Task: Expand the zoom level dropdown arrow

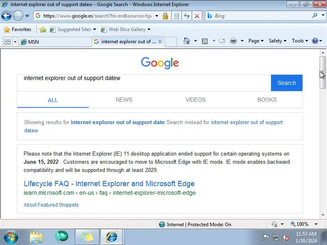Action: [316, 224]
